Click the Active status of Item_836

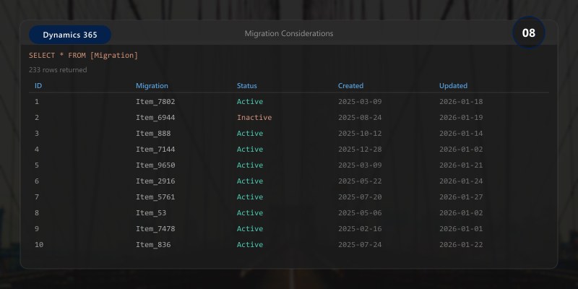click(250, 244)
